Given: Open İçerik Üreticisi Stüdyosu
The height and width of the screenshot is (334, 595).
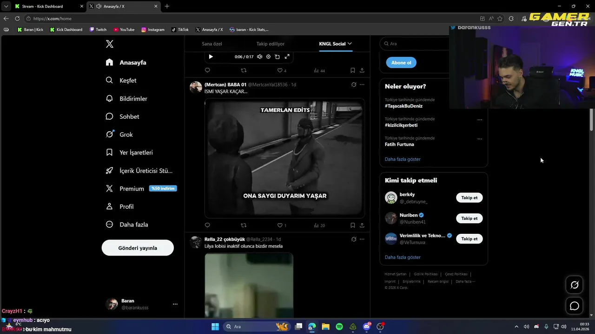Looking at the screenshot, I should click(x=139, y=170).
